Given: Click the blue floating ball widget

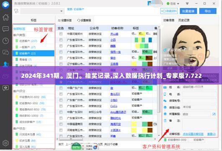Looking at the screenshot, I should pos(95,148).
